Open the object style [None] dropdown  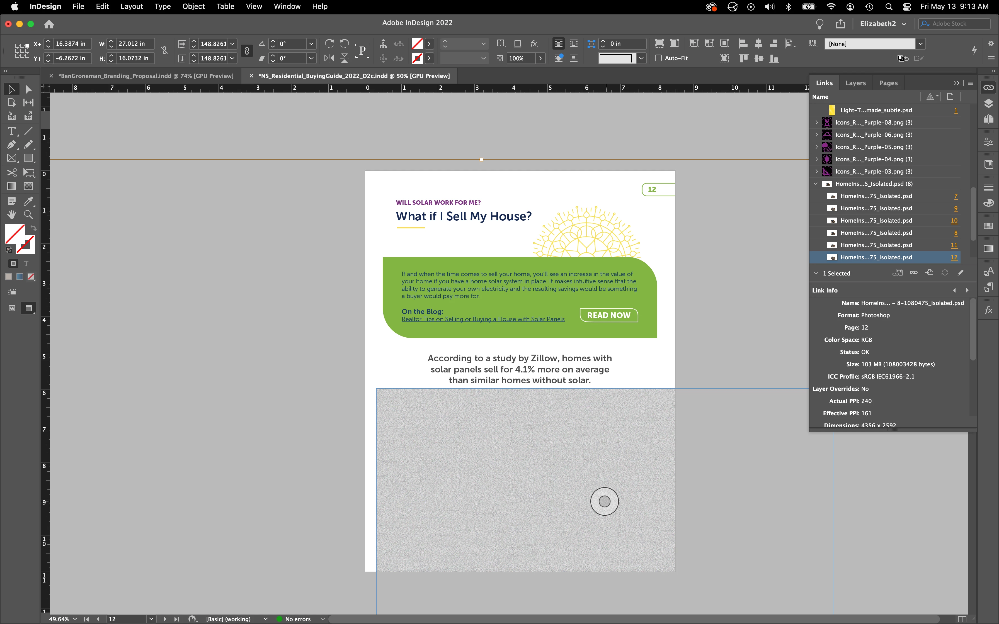tap(920, 44)
